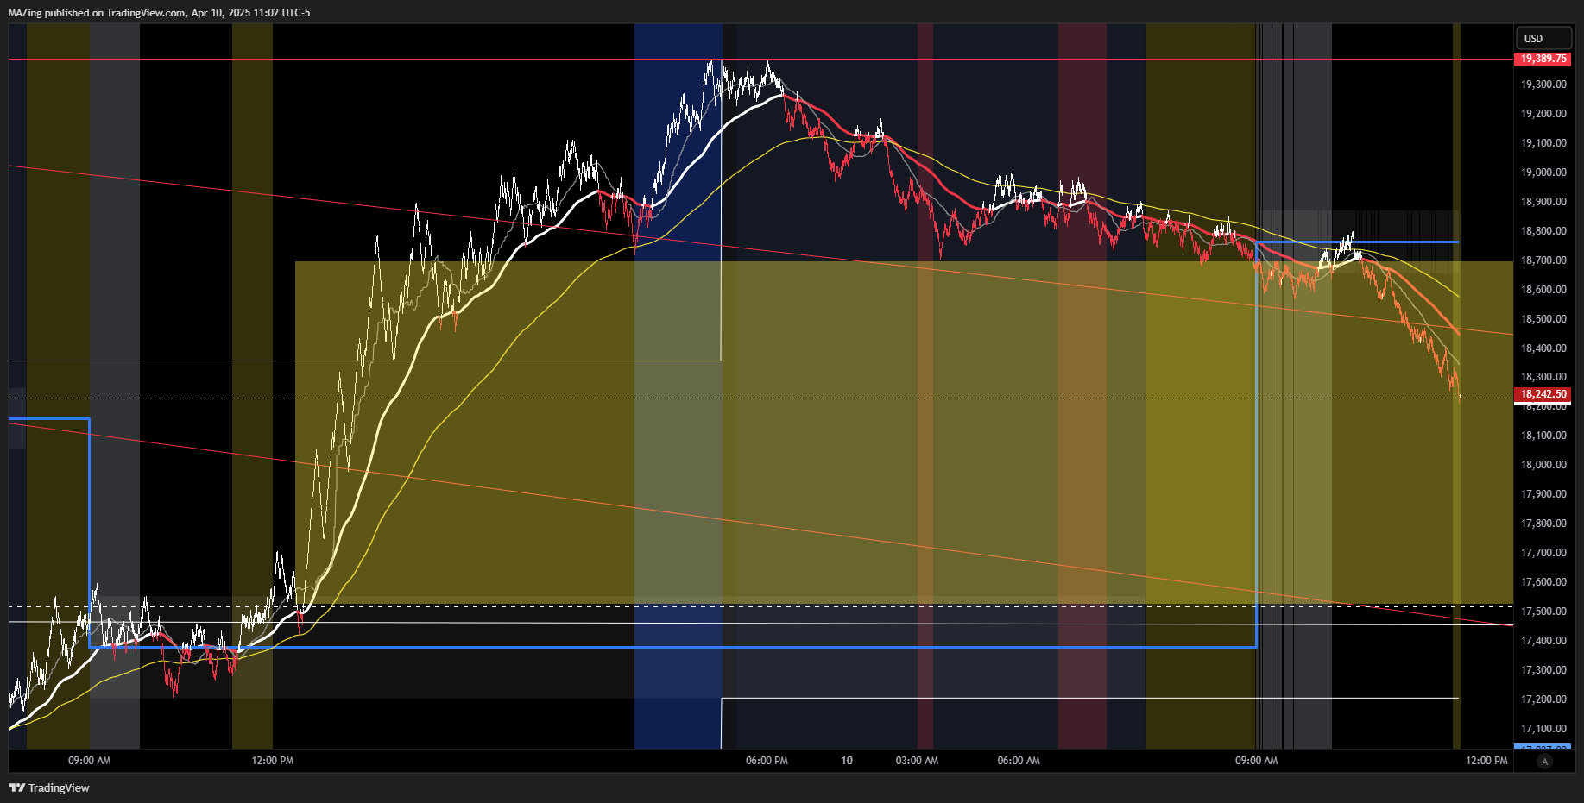Click the 19,200.00 price axis label
The height and width of the screenshot is (803, 1584).
pos(1543,114)
